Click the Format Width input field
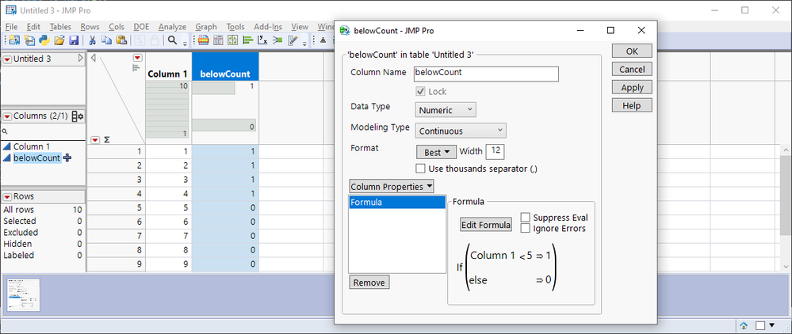This screenshot has width=792, height=334. 495,152
